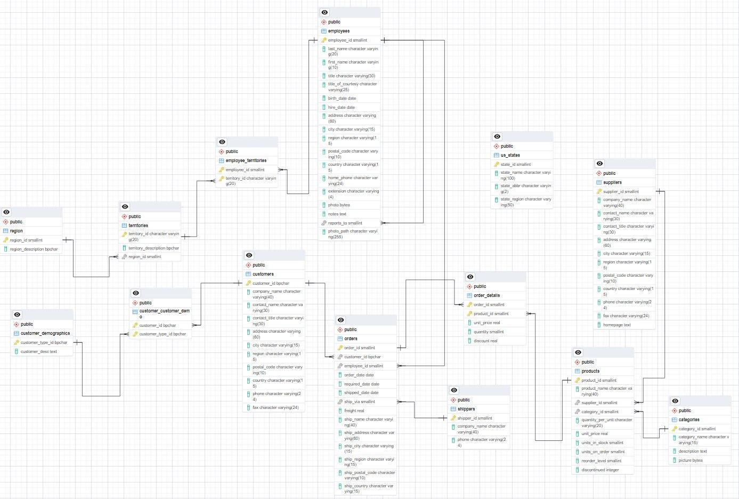Viewport: 739px width, 499px height.
Task: Click the units_in_stock smallint column
Action: pyautogui.click(x=603, y=442)
